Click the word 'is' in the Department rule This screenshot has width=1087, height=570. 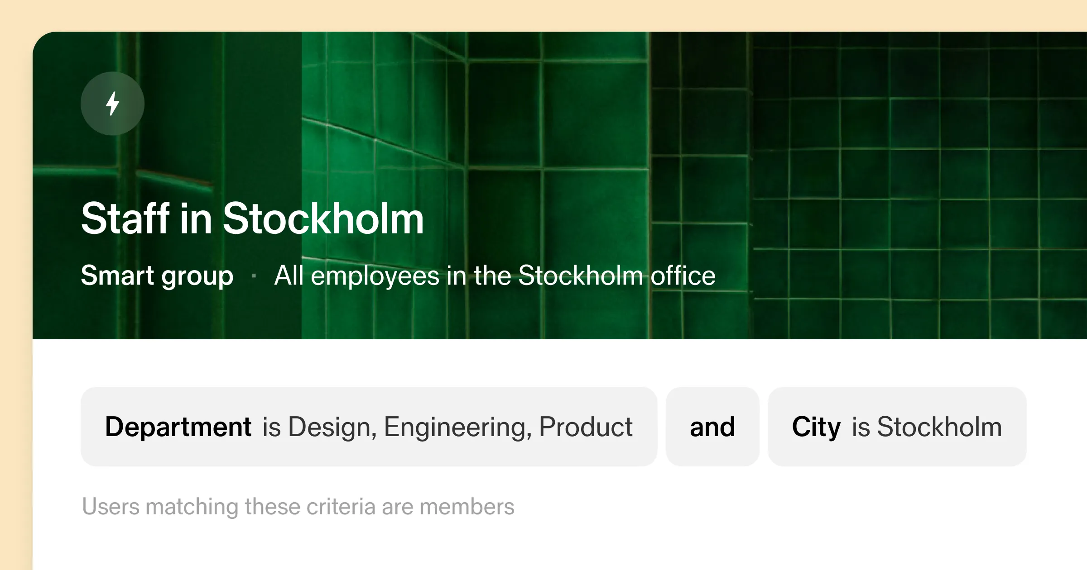pos(272,427)
